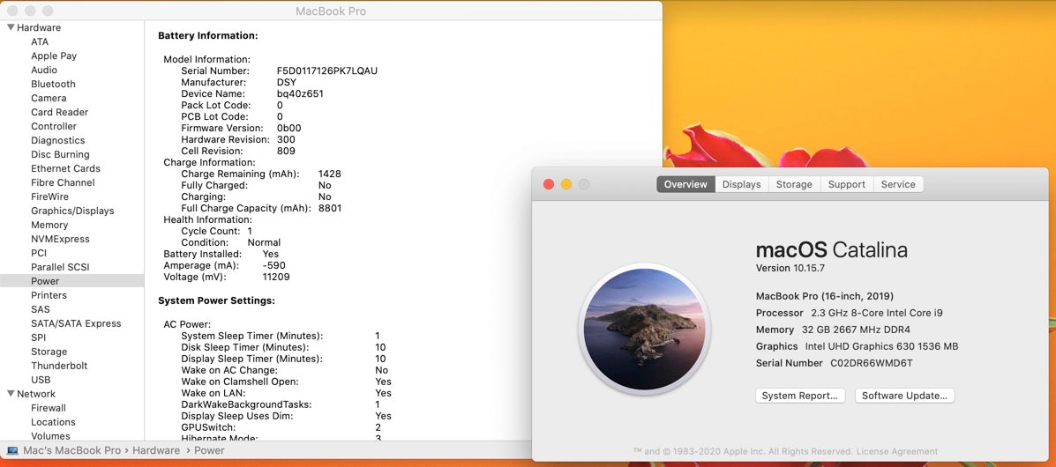Select USB in hardware list
This screenshot has height=467, width=1056.
pos(41,380)
